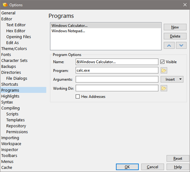Viewport: 190px width, 172px height.
Task: Go to Scripts options
Action: click(x=12, y=114)
